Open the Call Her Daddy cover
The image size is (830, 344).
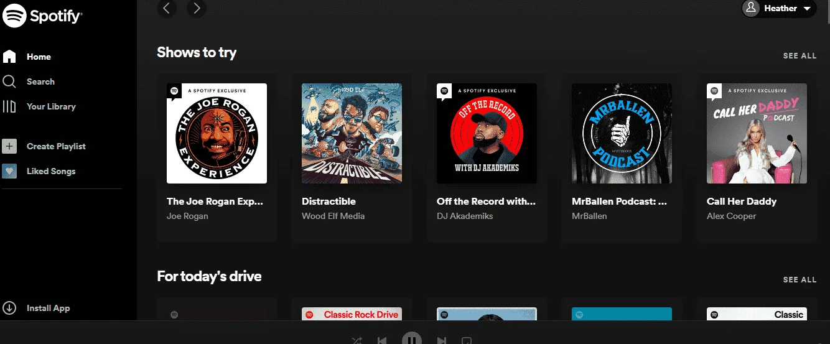(757, 133)
